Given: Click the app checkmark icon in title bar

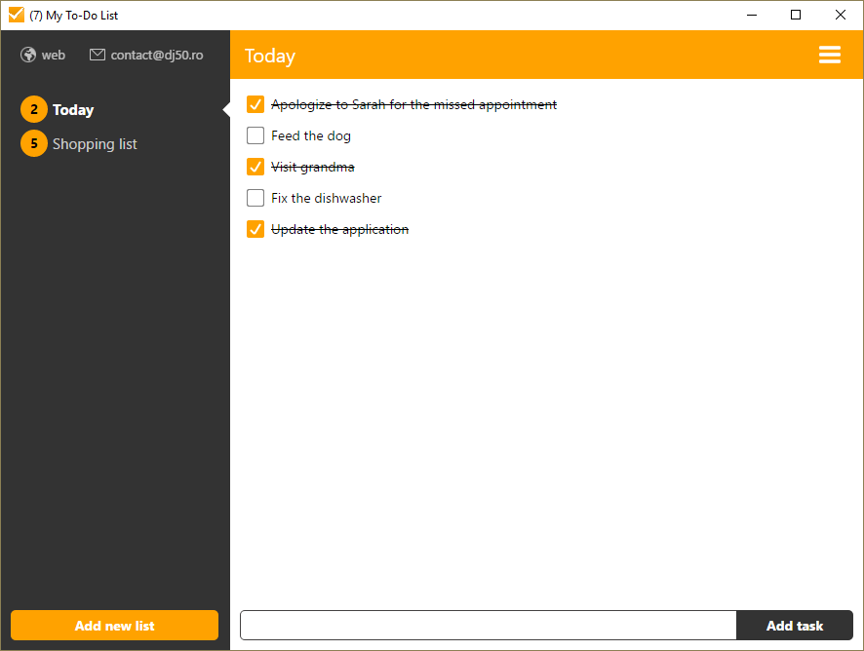Looking at the screenshot, I should (x=16, y=15).
